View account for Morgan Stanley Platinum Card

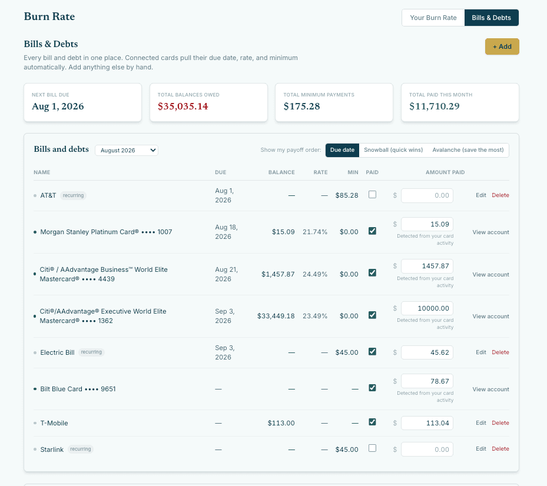coord(490,232)
